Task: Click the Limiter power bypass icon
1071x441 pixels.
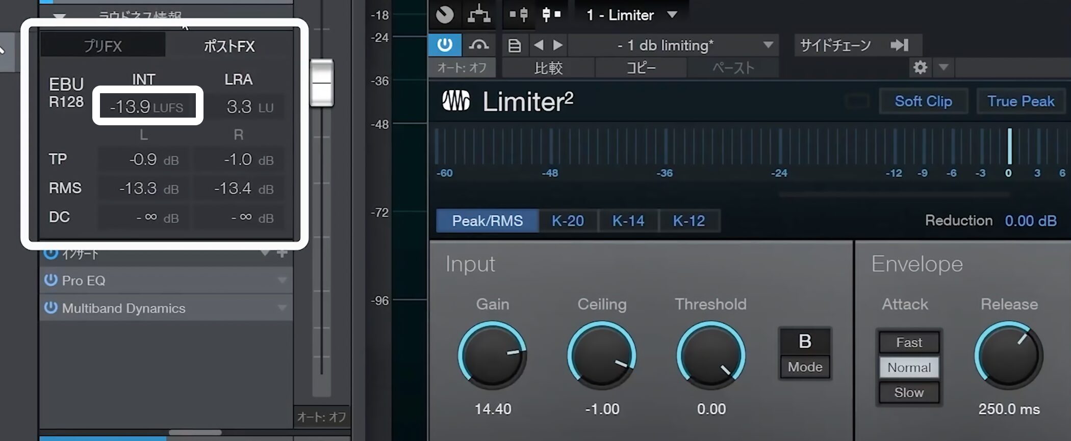Action: click(445, 45)
